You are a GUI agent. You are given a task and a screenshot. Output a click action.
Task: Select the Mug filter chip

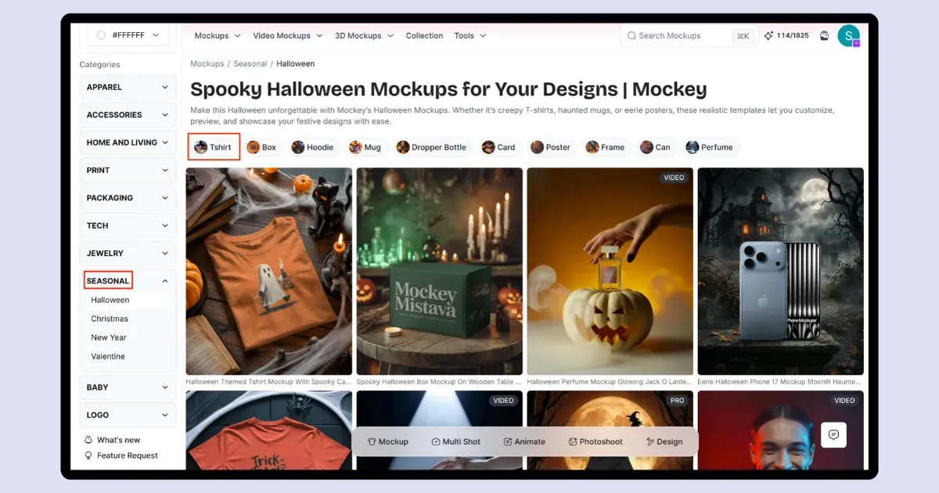[x=365, y=147]
